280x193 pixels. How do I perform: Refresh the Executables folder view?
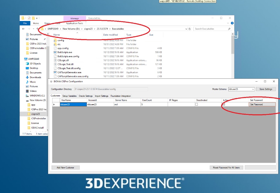[190, 29]
